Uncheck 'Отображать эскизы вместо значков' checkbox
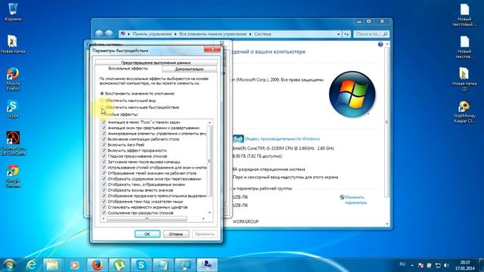Viewport: 484px width, 272px height. 104,190
